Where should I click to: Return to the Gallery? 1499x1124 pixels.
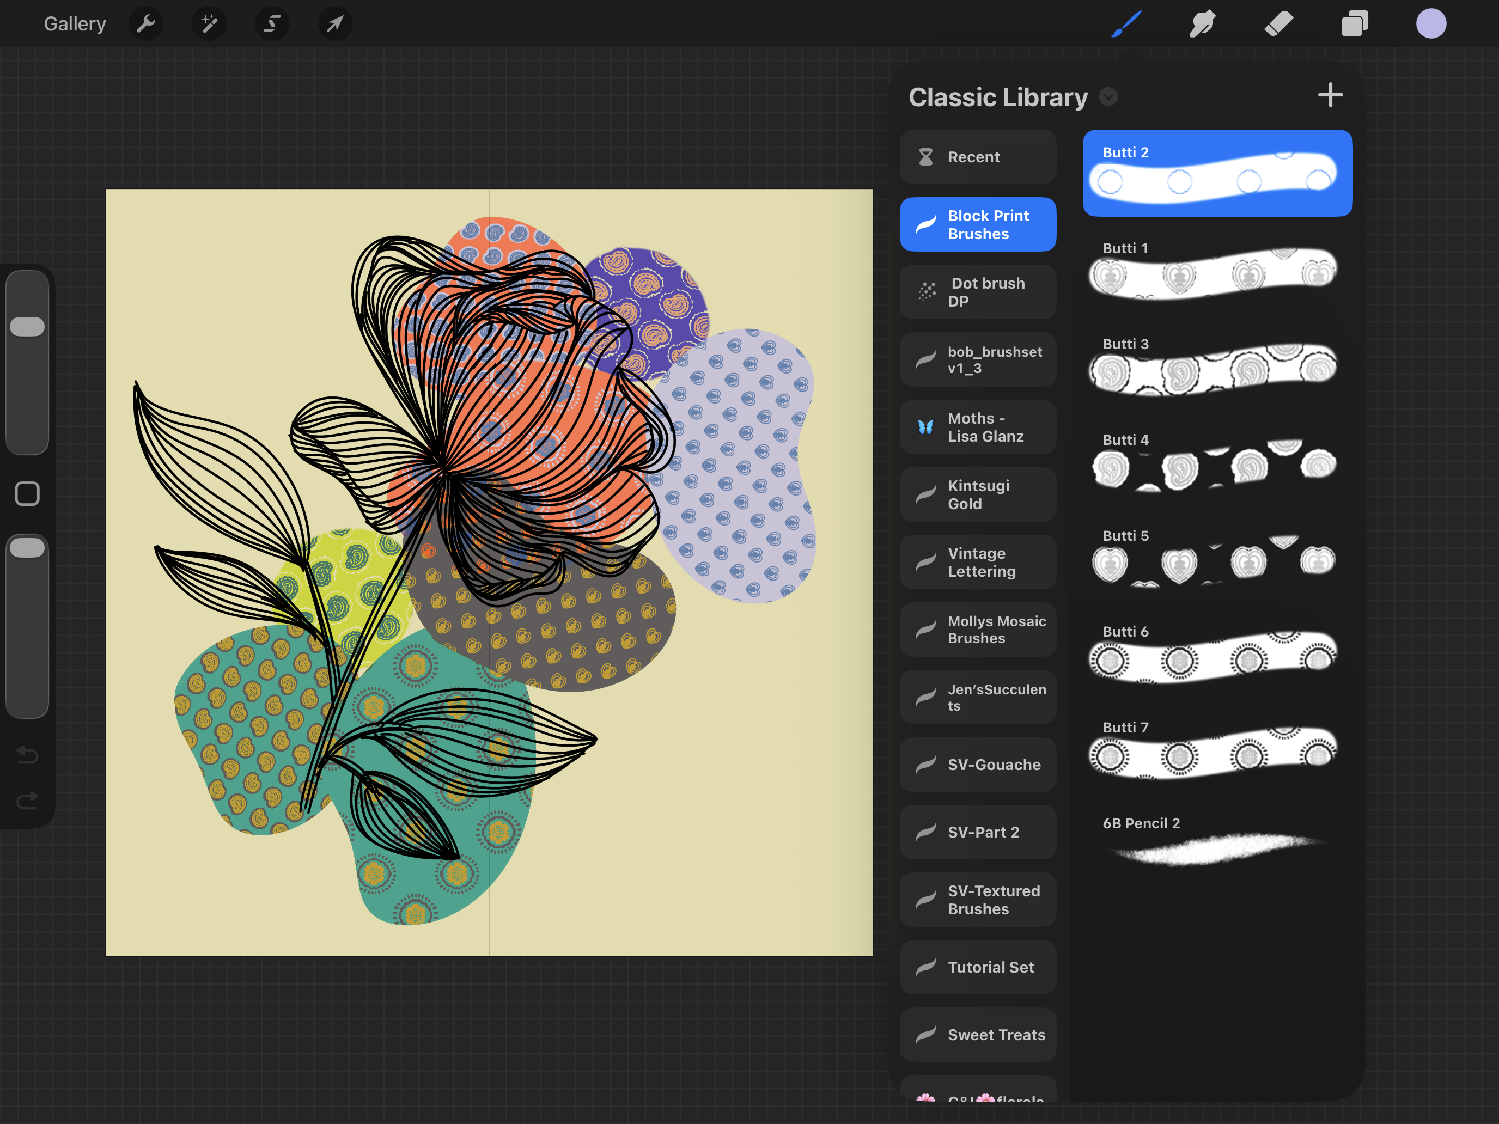[75, 25]
